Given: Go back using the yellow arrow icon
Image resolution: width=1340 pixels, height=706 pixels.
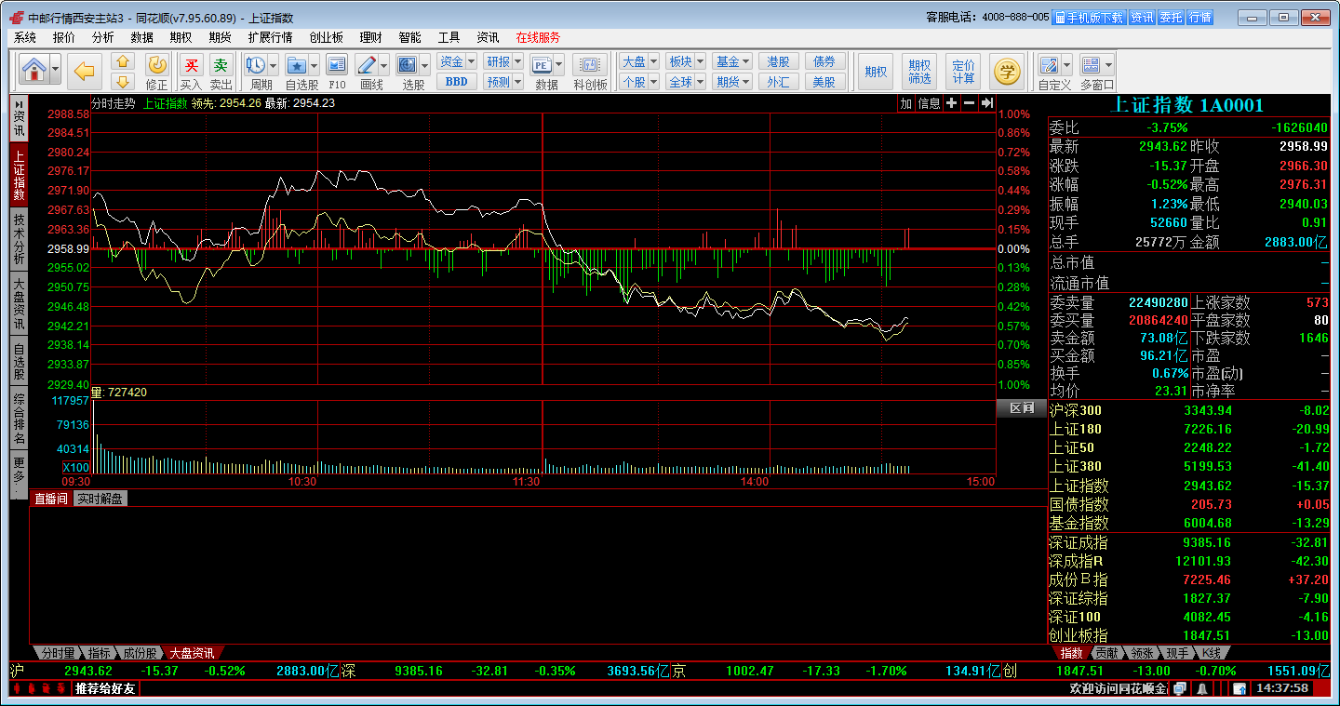Looking at the screenshot, I should [86, 70].
